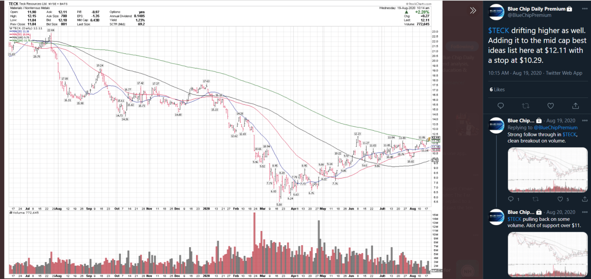Open chart thumbnail in Aug 19 reply
Screen dimensions: 591x279
pos(547,170)
